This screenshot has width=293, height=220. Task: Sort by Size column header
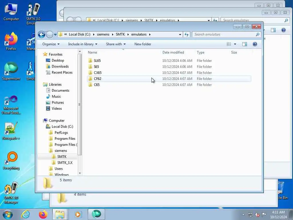(x=241, y=52)
